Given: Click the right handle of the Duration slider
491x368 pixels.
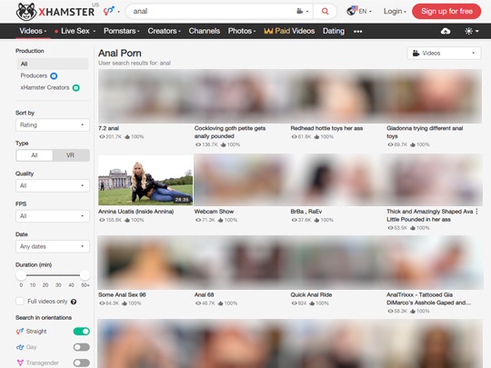Looking at the screenshot, I should pos(85,275).
